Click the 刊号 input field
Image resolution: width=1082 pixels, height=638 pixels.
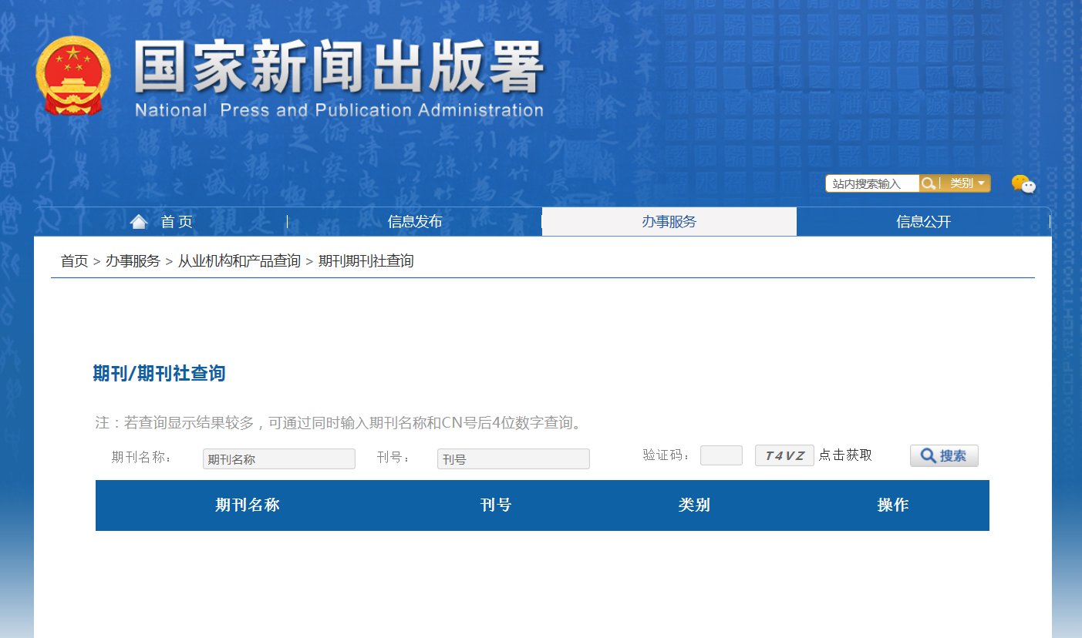(x=513, y=459)
